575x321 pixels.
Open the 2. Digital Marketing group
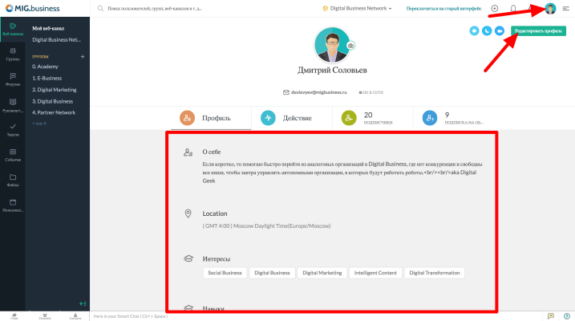pyautogui.click(x=55, y=90)
